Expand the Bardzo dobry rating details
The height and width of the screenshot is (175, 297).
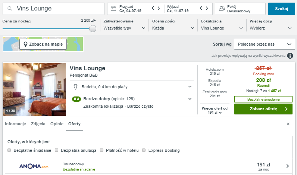pos(190,99)
